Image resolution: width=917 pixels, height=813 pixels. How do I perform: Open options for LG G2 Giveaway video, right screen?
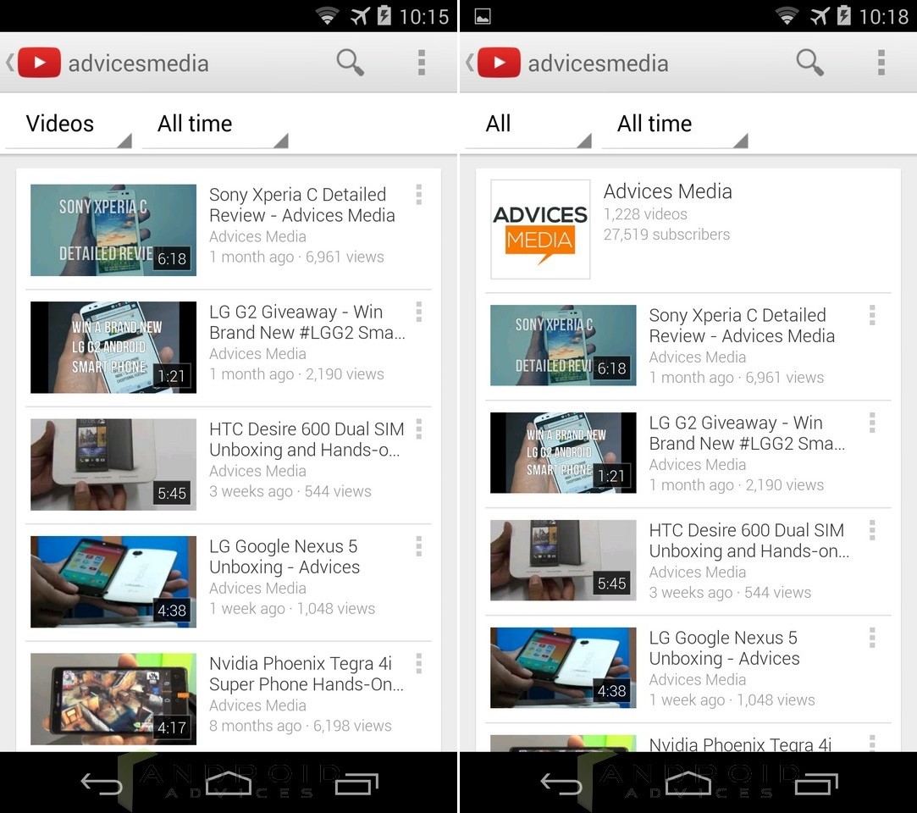click(x=872, y=423)
